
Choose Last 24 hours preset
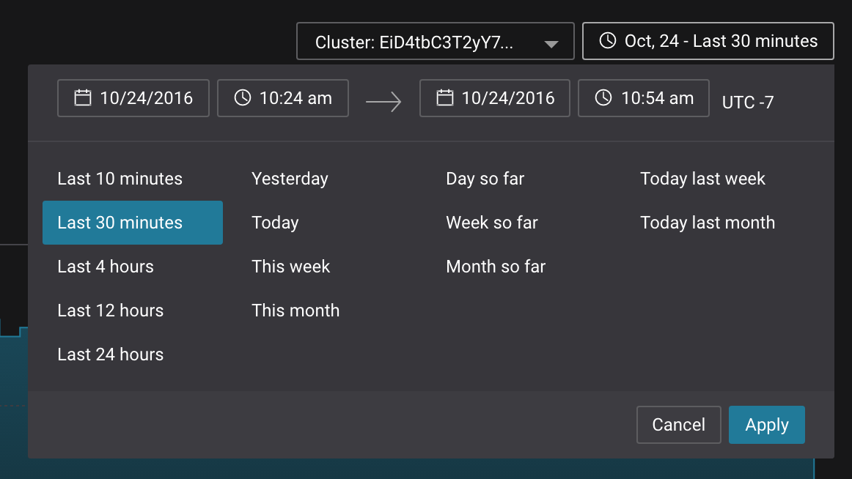pos(111,354)
